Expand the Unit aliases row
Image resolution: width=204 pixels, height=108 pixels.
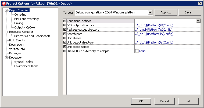point(65,38)
